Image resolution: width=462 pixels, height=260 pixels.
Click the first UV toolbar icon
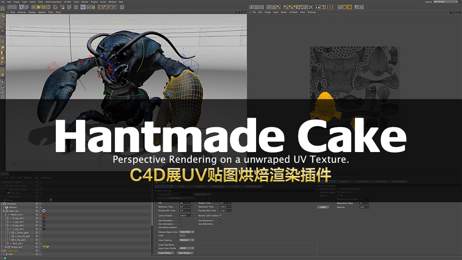click(x=251, y=7)
